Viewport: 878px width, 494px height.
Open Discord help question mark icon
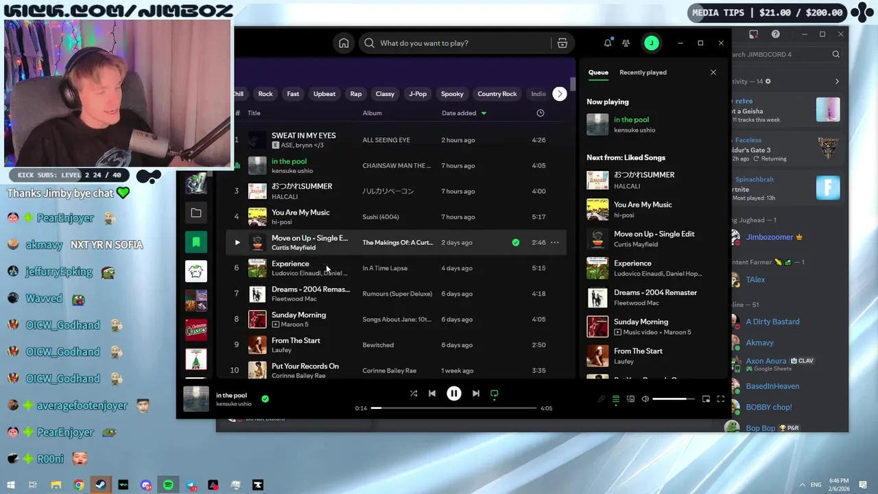pyautogui.click(x=776, y=34)
